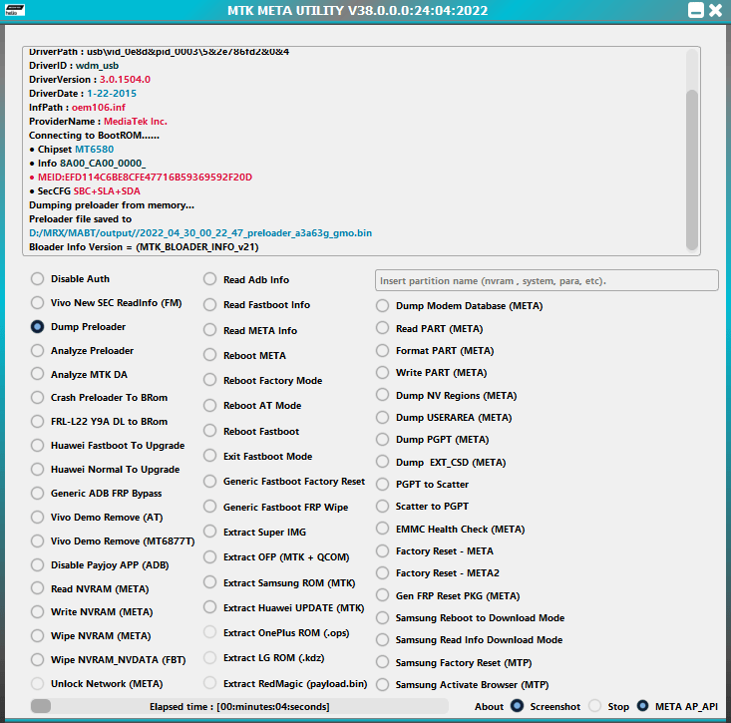
Task: Choose Extract Super IMG
Action: pyautogui.click(x=210, y=533)
